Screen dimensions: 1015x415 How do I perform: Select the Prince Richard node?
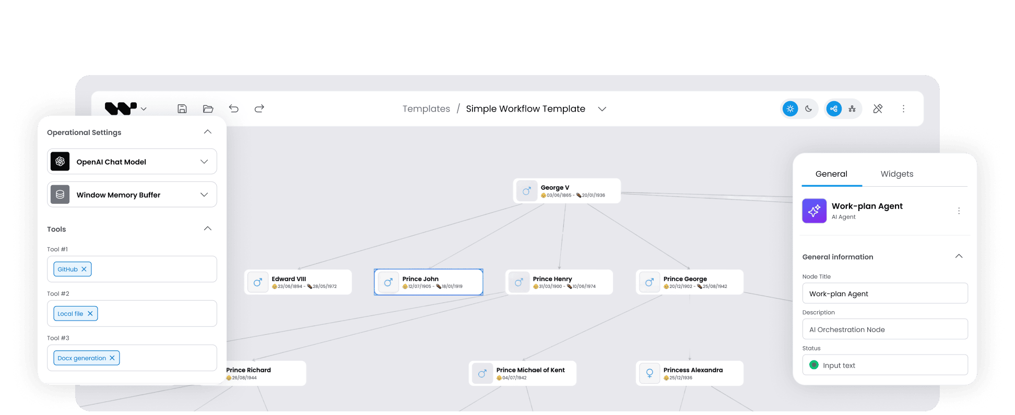coord(266,373)
